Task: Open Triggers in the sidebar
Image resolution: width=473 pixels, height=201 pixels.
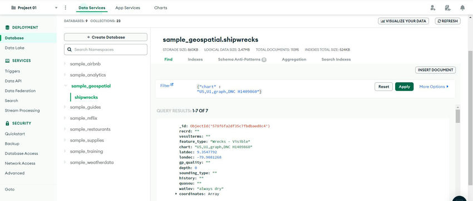Action: point(12,71)
